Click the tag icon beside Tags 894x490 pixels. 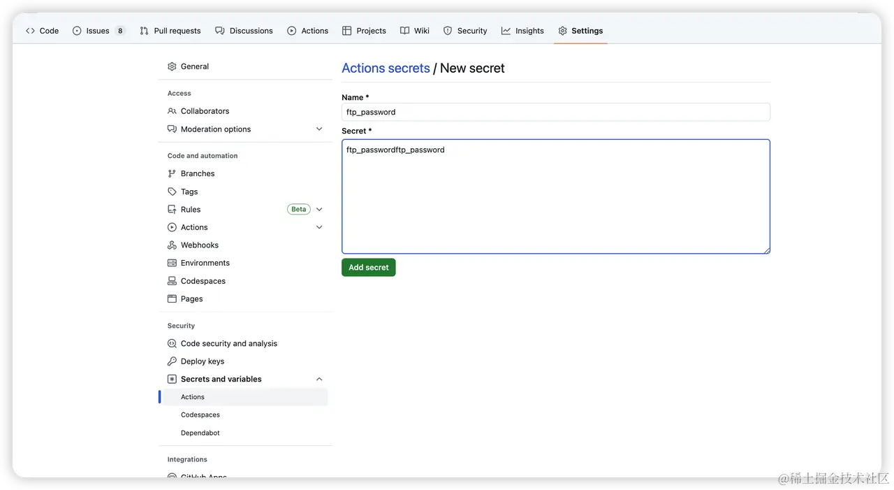coord(172,192)
